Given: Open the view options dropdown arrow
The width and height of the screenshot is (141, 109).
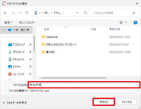Looking at the screenshot, I should (x=126, y=23).
